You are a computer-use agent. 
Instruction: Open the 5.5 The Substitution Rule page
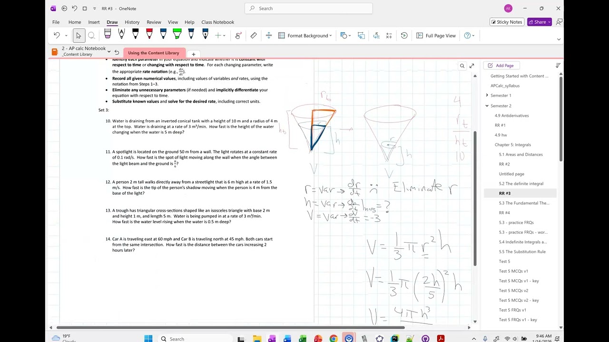pos(522,252)
